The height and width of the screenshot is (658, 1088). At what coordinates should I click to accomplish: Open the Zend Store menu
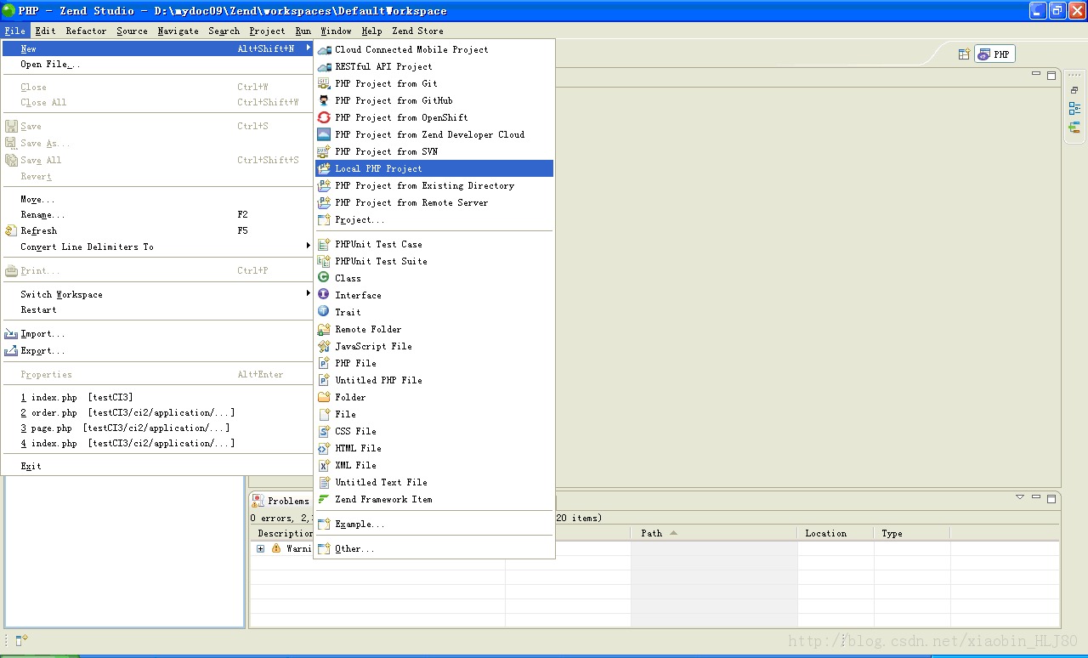(417, 31)
